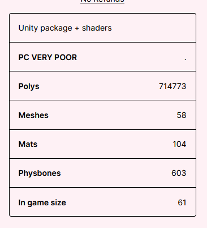Click the In game size label
The height and width of the screenshot is (228, 207).
(x=42, y=203)
